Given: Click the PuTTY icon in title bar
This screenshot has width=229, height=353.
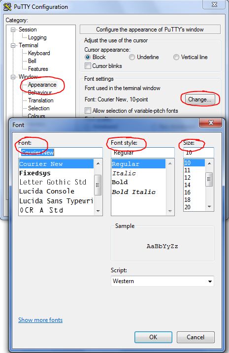Looking at the screenshot, I should (7, 7).
